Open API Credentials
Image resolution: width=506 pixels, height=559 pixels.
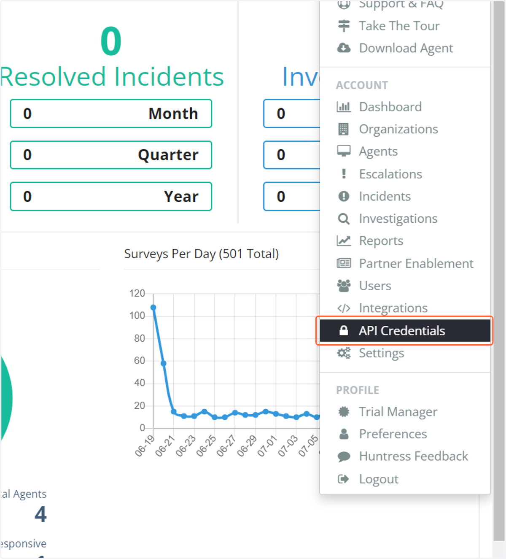405,330
